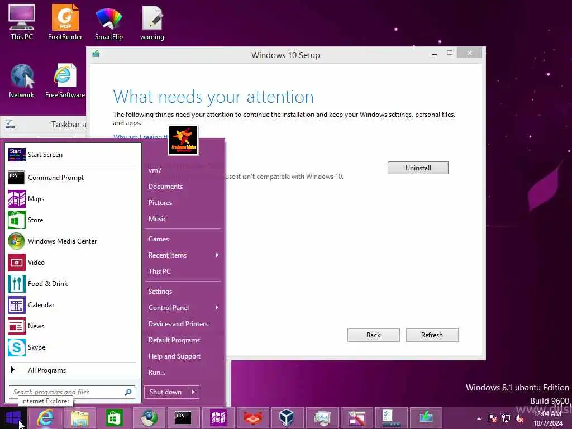This screenshot has width=572, height=429.
Task: Click Windows 10 Setup title icon
Action: [96, 54]
